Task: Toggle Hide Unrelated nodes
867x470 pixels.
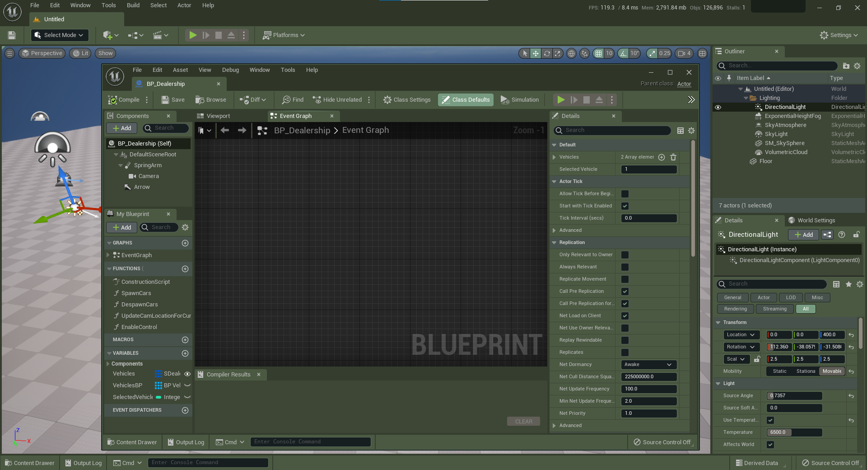Action: click(337, 100)
